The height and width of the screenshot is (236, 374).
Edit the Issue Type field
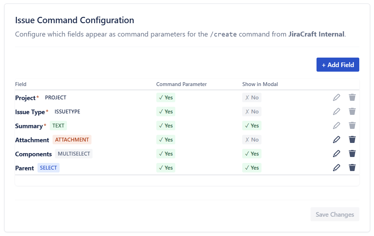click(x=336, y=112)
